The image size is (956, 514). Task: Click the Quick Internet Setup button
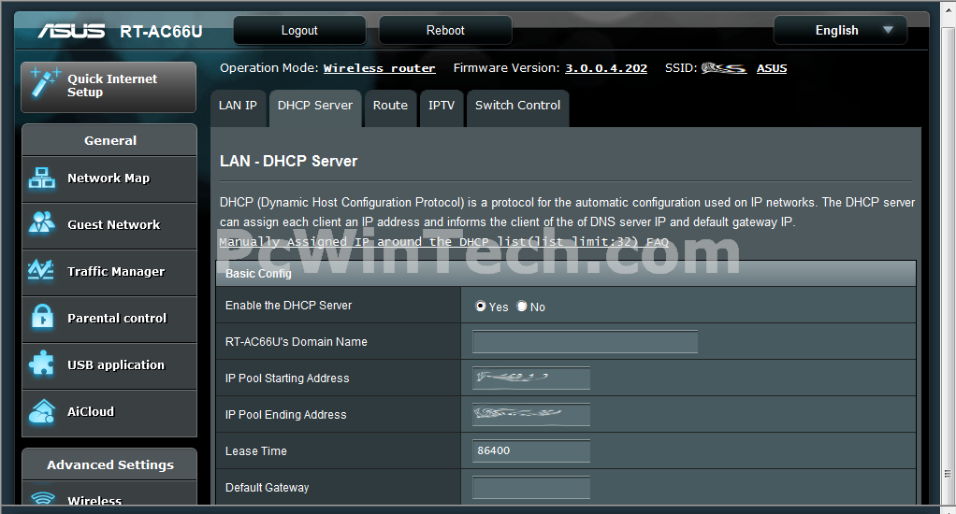(x=109, y=87)
